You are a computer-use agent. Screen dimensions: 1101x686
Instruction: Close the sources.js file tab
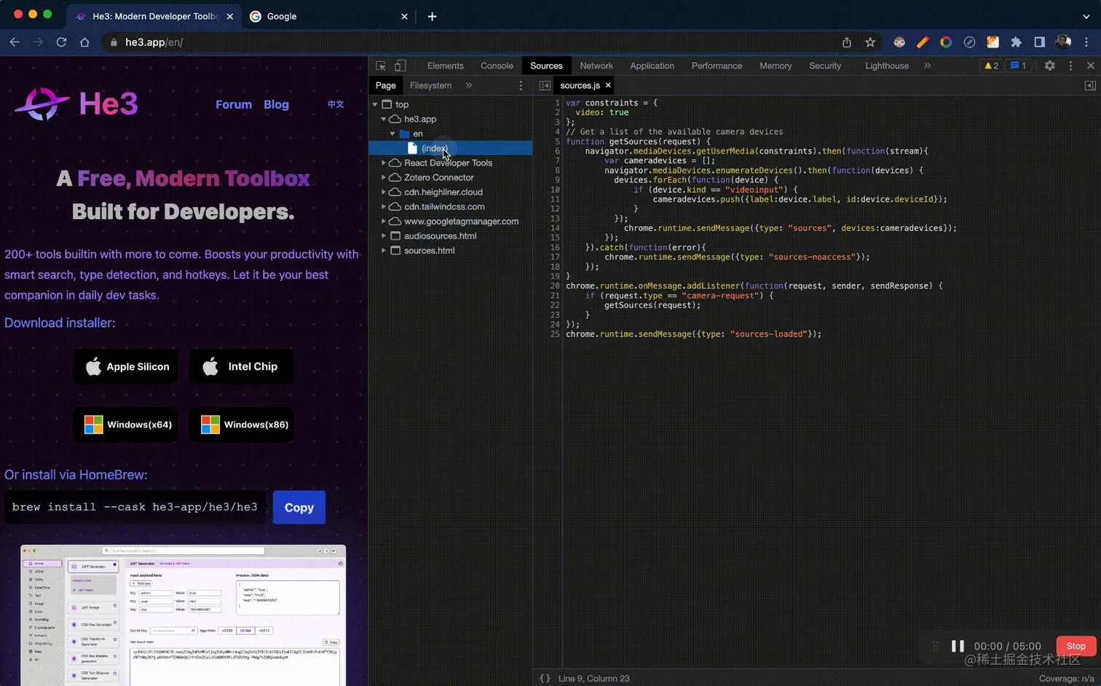tap(608, 85)
